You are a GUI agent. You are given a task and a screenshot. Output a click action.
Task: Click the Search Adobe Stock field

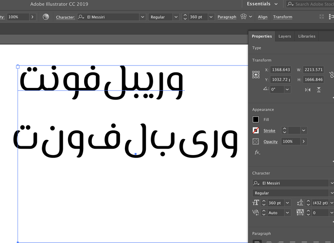(x=310, y=4)
